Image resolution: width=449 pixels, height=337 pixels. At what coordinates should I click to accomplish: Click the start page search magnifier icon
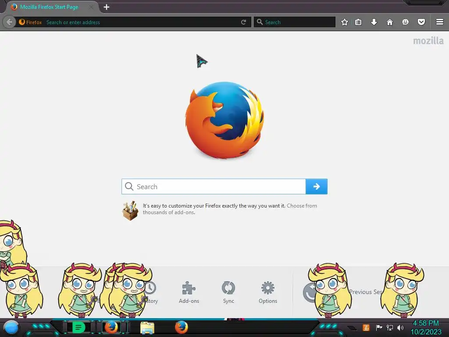[129, 186]
